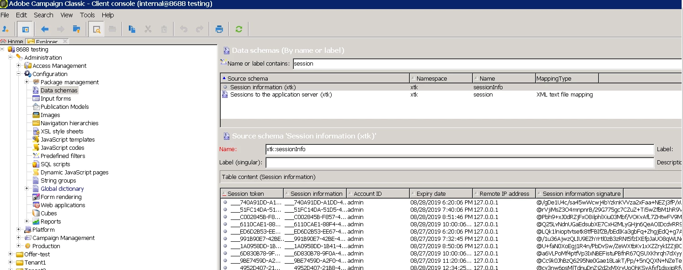
Task: Toggle the navigation tree panel button
Action: point(25,29)
